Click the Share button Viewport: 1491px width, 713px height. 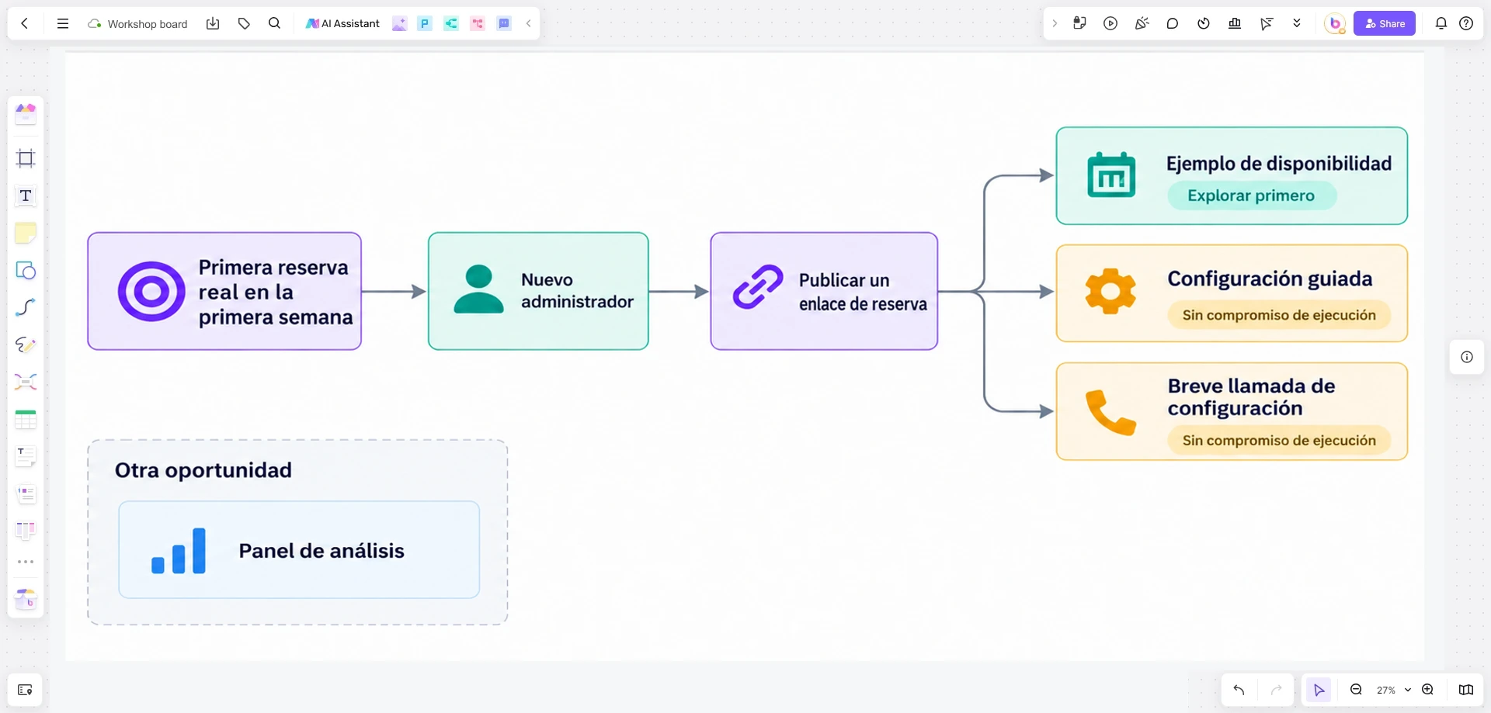(x=1385, y=23)
